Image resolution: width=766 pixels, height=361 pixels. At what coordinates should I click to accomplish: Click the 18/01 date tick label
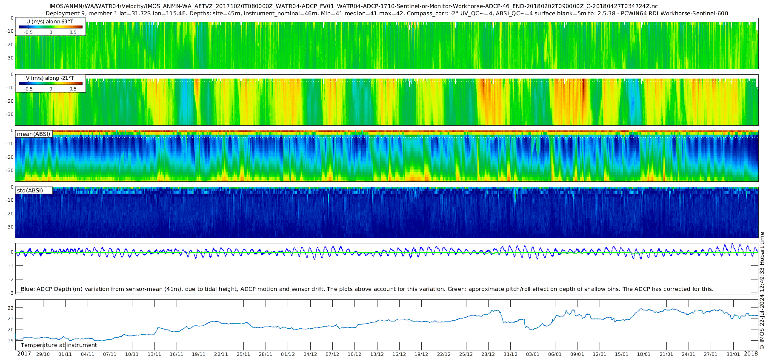[x=644, y=354]
